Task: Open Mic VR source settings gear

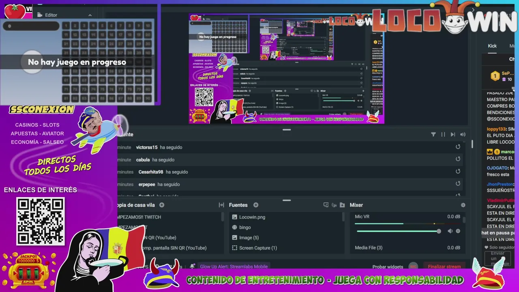Action: tap(458, 231)
